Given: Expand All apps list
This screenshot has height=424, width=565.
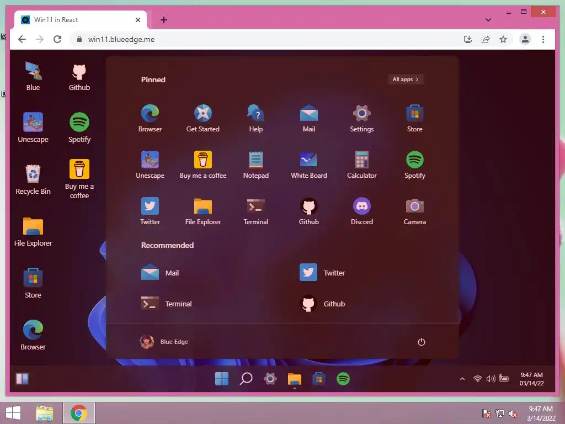Looking at the screenshot, I should 406,79.
